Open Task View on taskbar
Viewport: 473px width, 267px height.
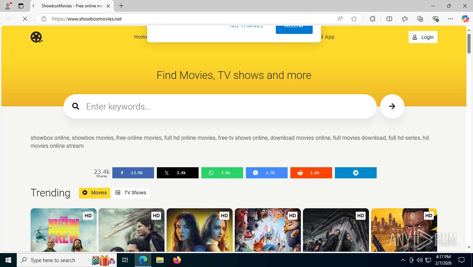pos(125,260)
